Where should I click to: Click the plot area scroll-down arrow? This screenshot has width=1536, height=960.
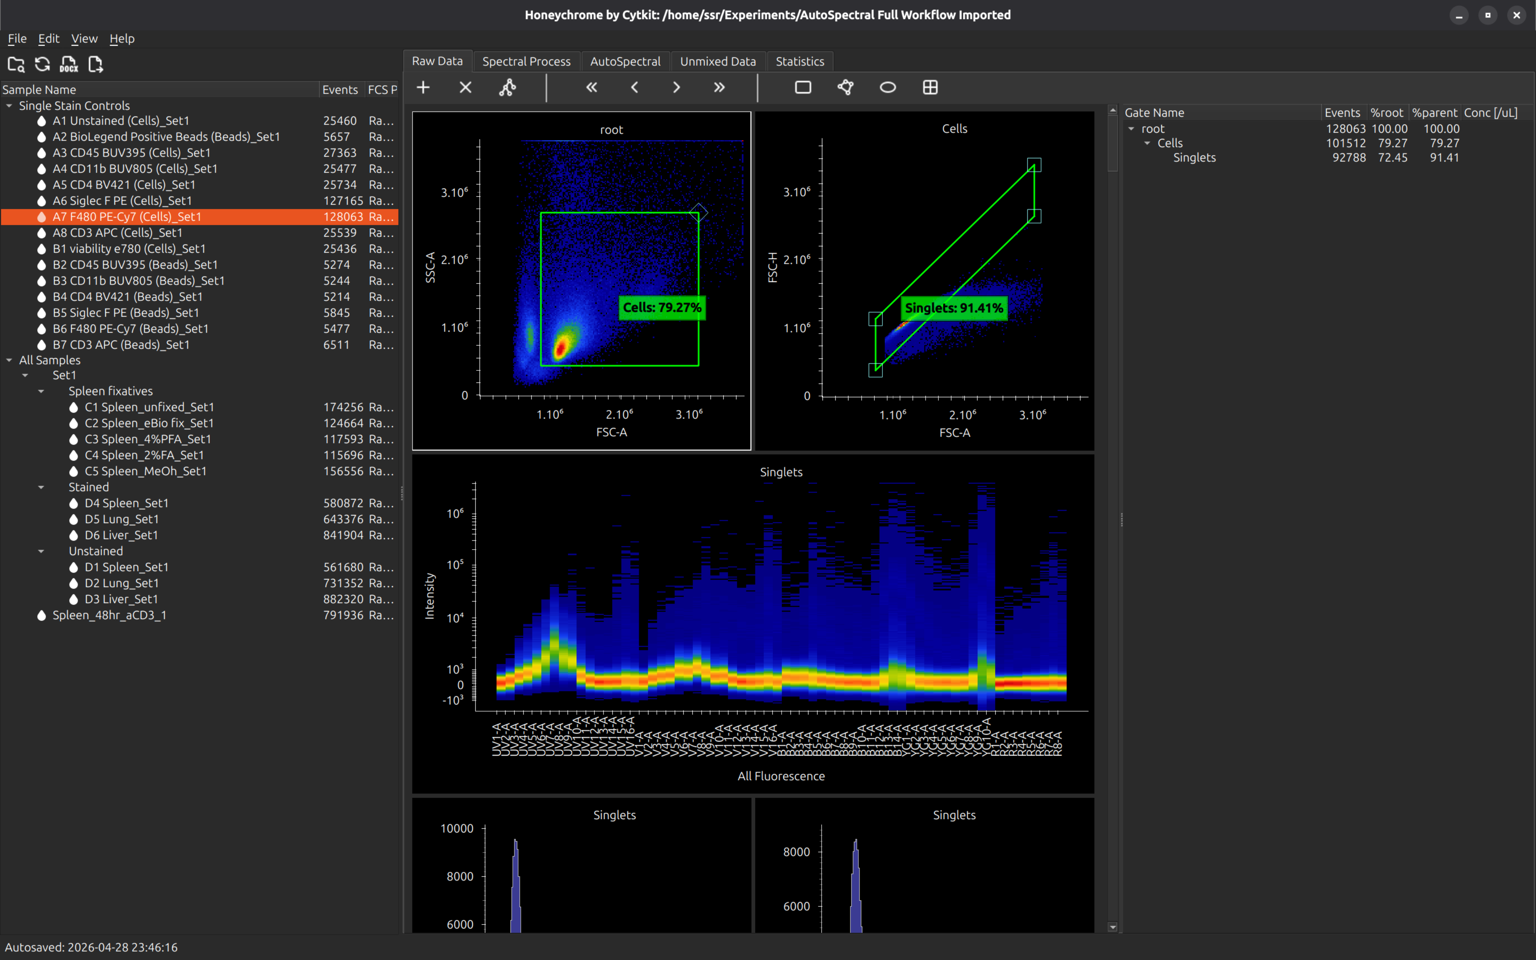coord(1113,927)
